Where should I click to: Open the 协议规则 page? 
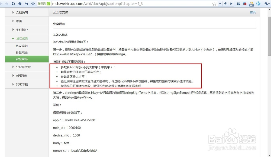click(x=22, y=46)
